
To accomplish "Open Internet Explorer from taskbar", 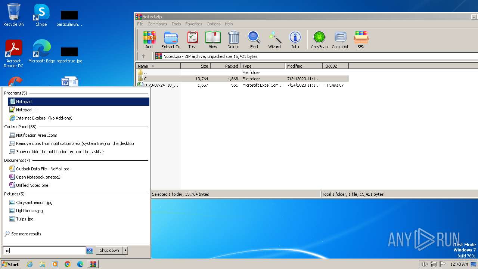I will click(30, 264).
